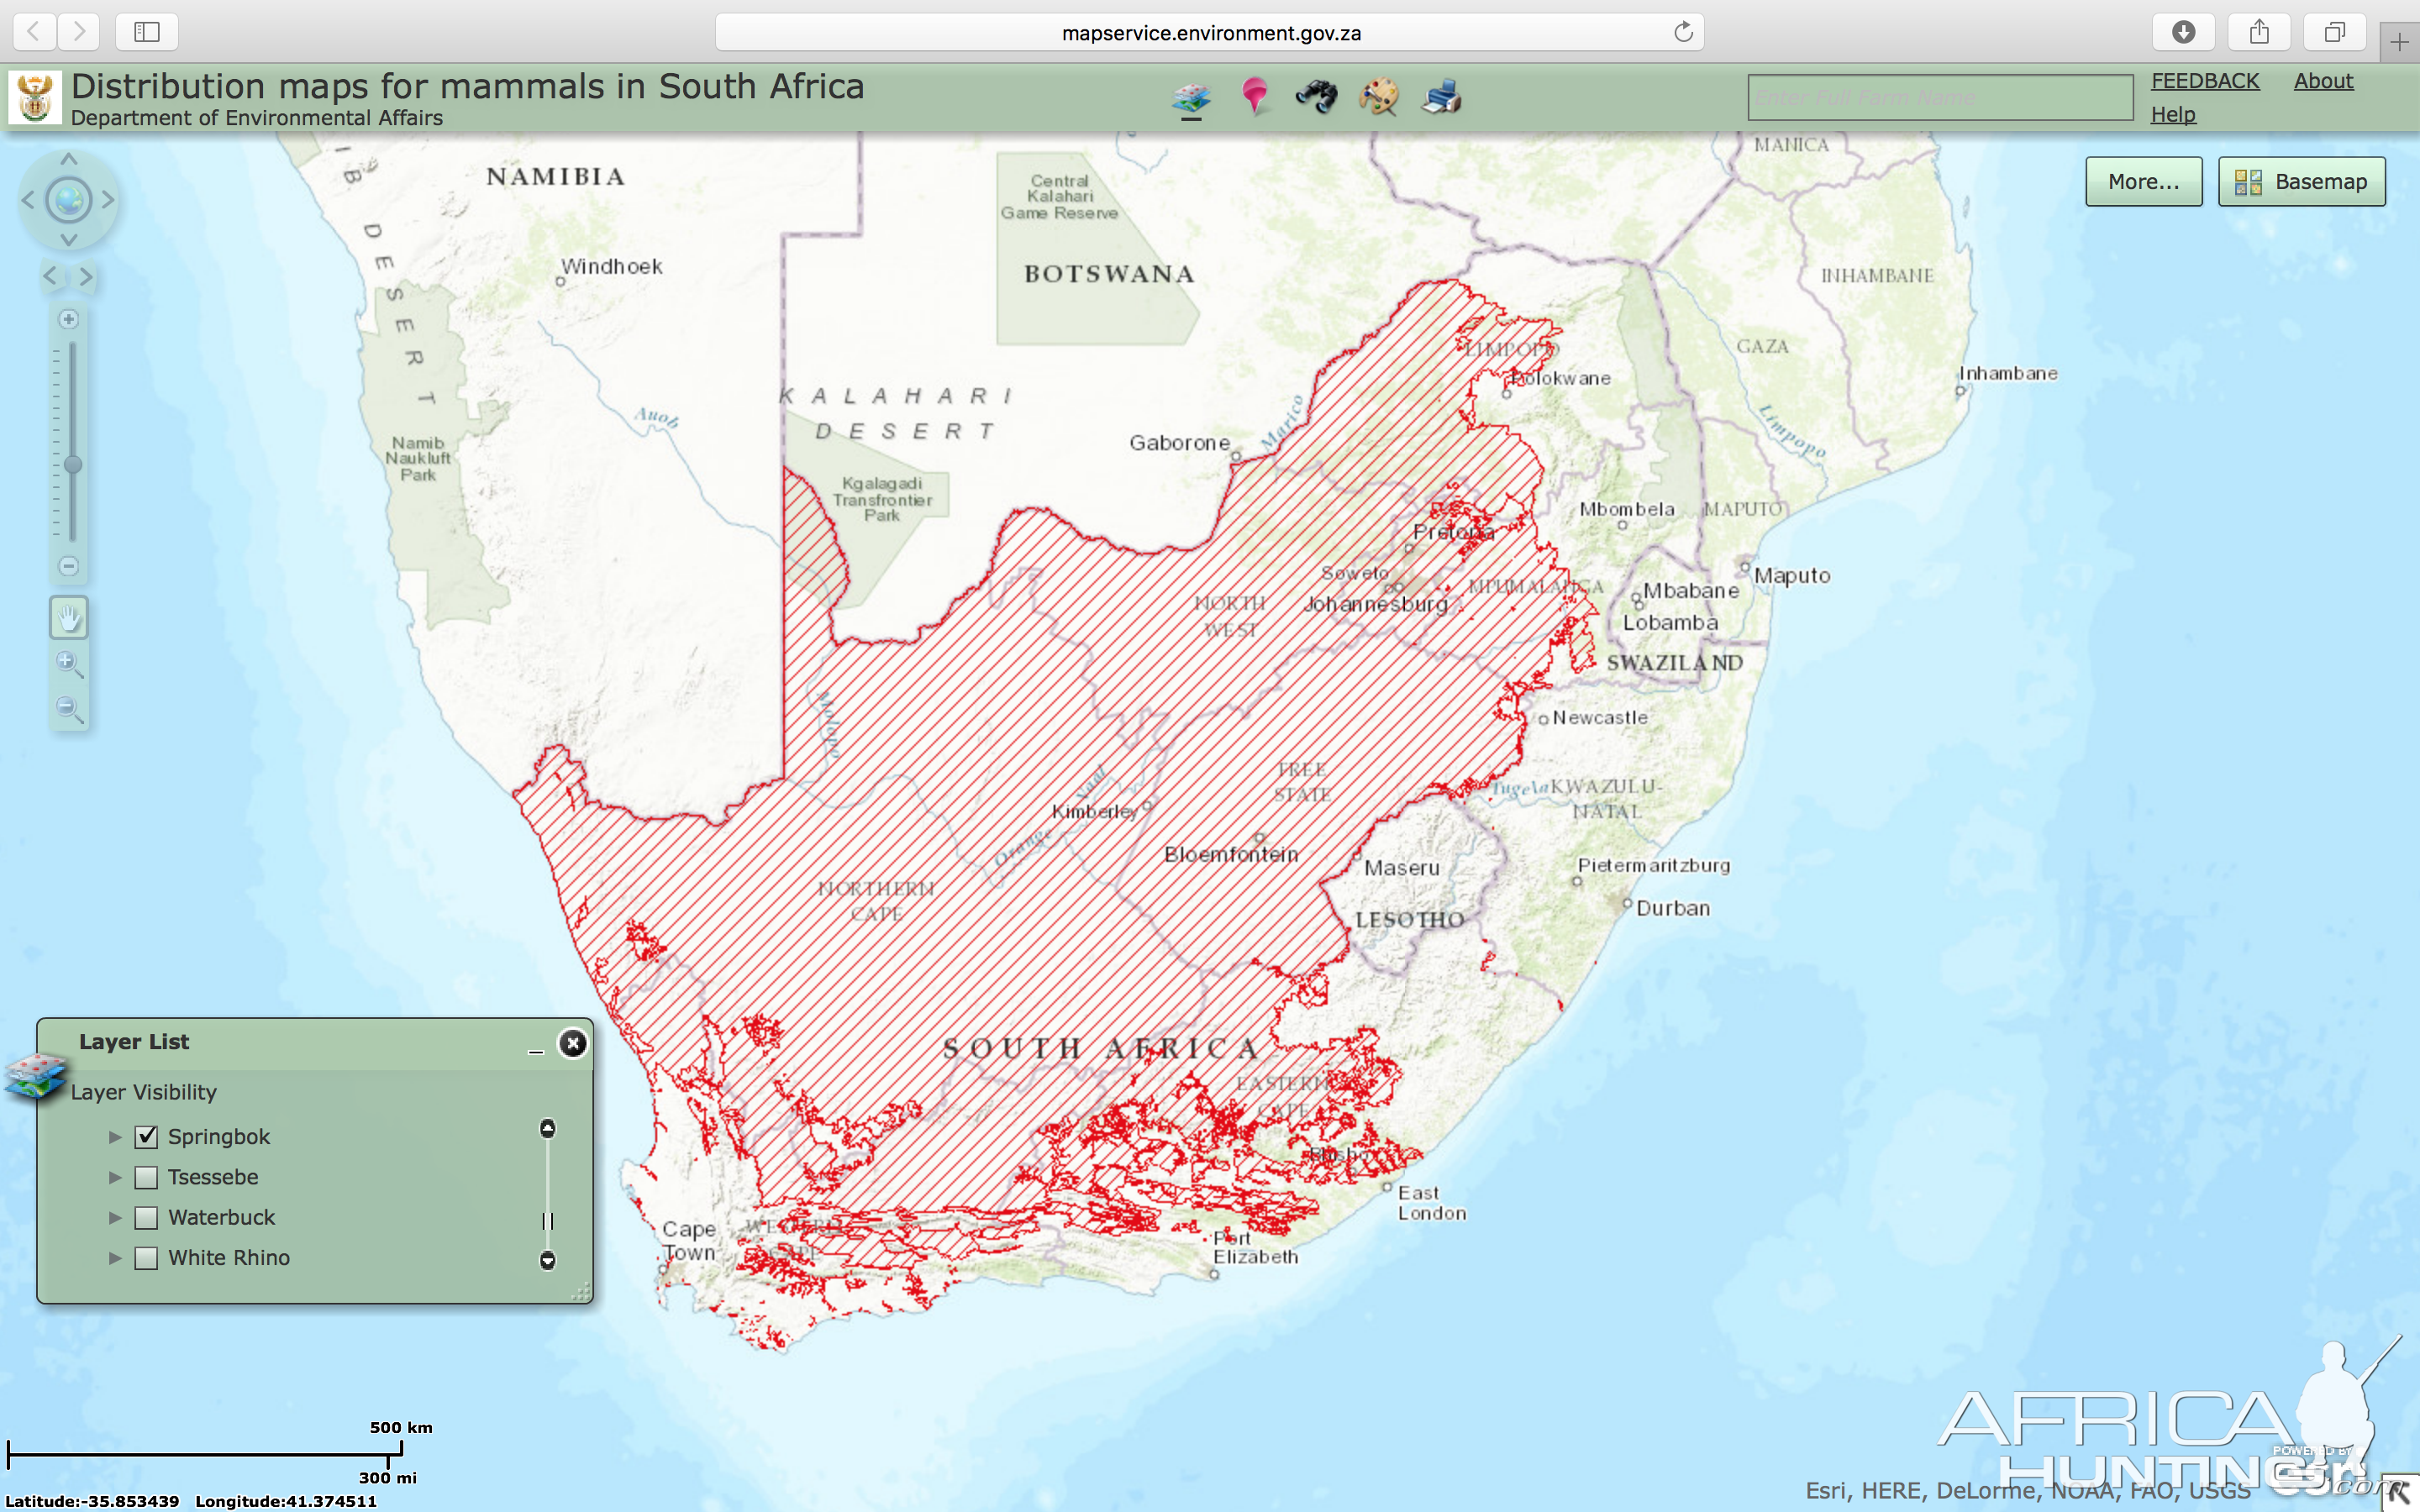Open the Help link
Image resolution: width=2420 pixels, height=1512 pixels.
(x=2173, y=114)
